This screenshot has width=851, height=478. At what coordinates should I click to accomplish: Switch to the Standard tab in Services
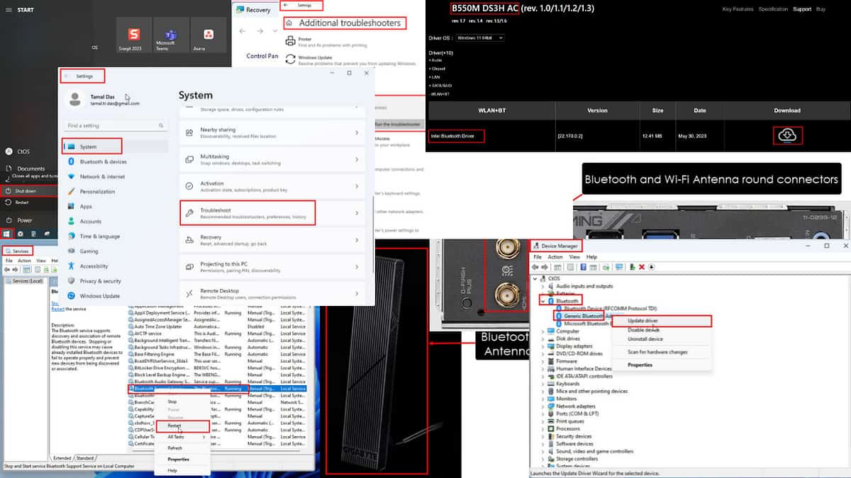(85, 458)
